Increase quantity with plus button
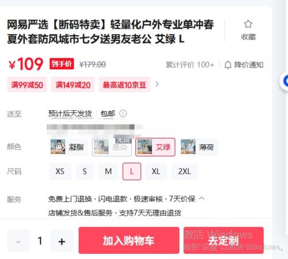The width and height of the screenshot is (288, 259). (x=62, y=241)
